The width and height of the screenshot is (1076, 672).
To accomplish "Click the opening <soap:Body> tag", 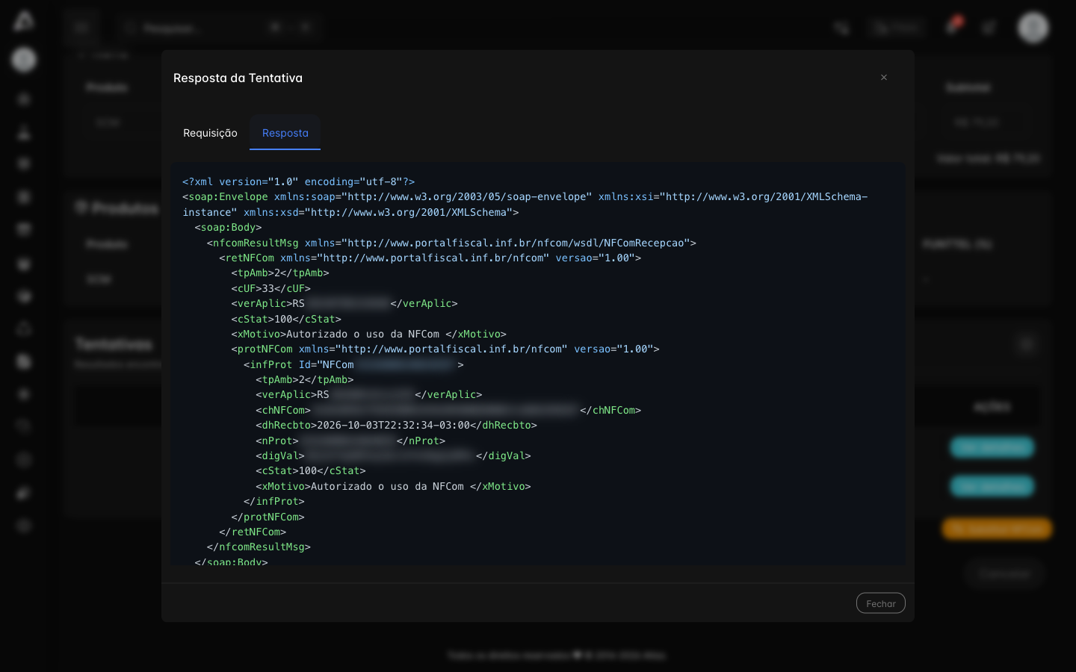I will click(228, 227).
